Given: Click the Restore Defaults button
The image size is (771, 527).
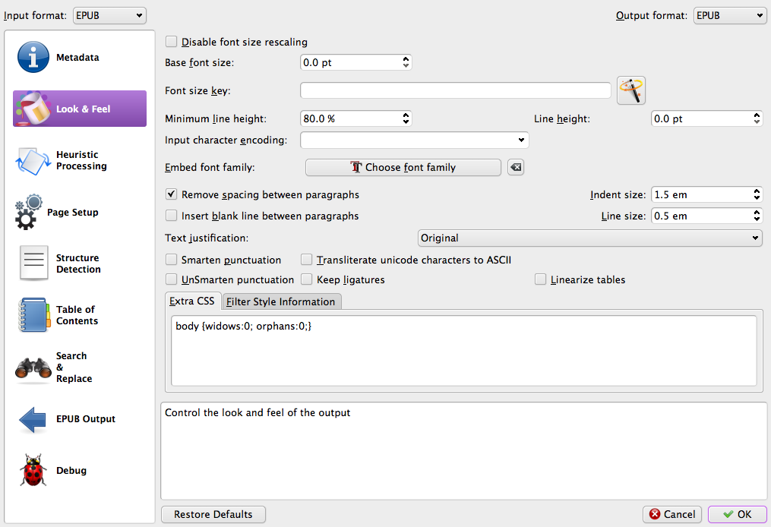Looking at the screenshot, I should pos(213,514).
